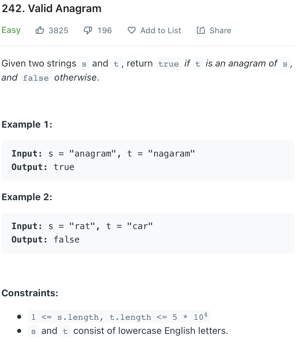This screenshot has width=299, height=350.
Task: Select the upvote count 3825
Action: 58,31
